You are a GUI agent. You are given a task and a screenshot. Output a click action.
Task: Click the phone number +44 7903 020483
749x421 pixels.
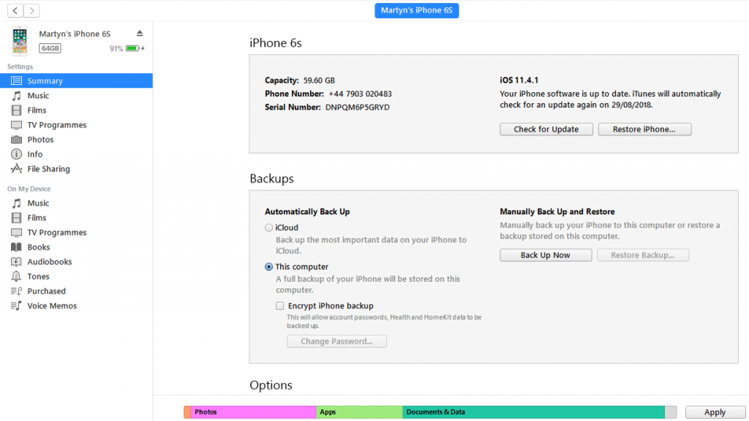pyautogui.click(x=360, y=94)
